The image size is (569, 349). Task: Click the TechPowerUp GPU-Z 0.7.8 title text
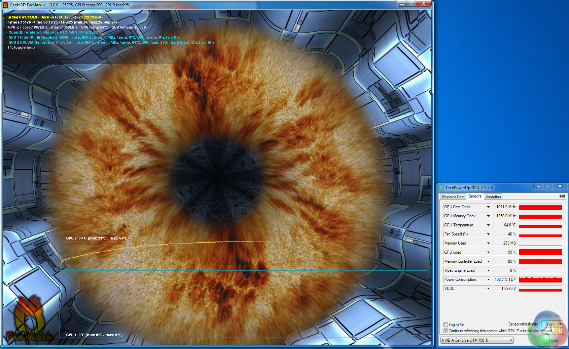click(x=469, y=188)
